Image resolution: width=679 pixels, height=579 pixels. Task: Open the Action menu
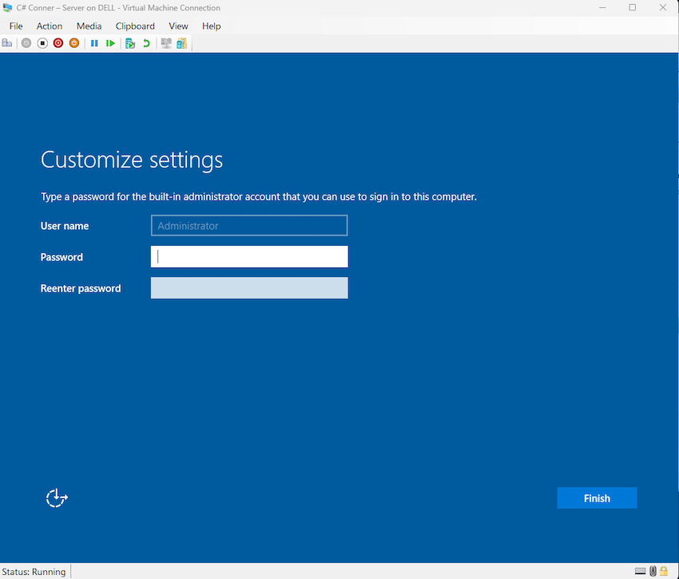49,26
